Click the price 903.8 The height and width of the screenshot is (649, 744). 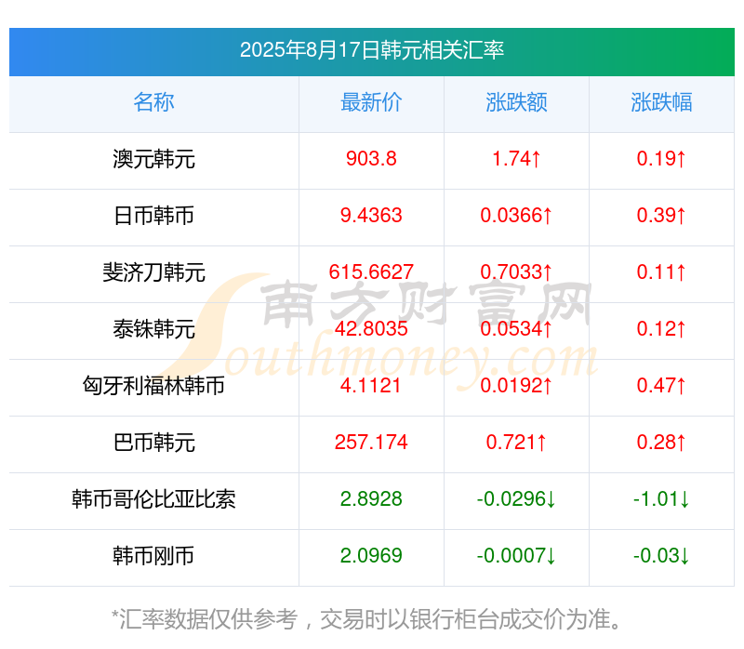coord(371,159)
